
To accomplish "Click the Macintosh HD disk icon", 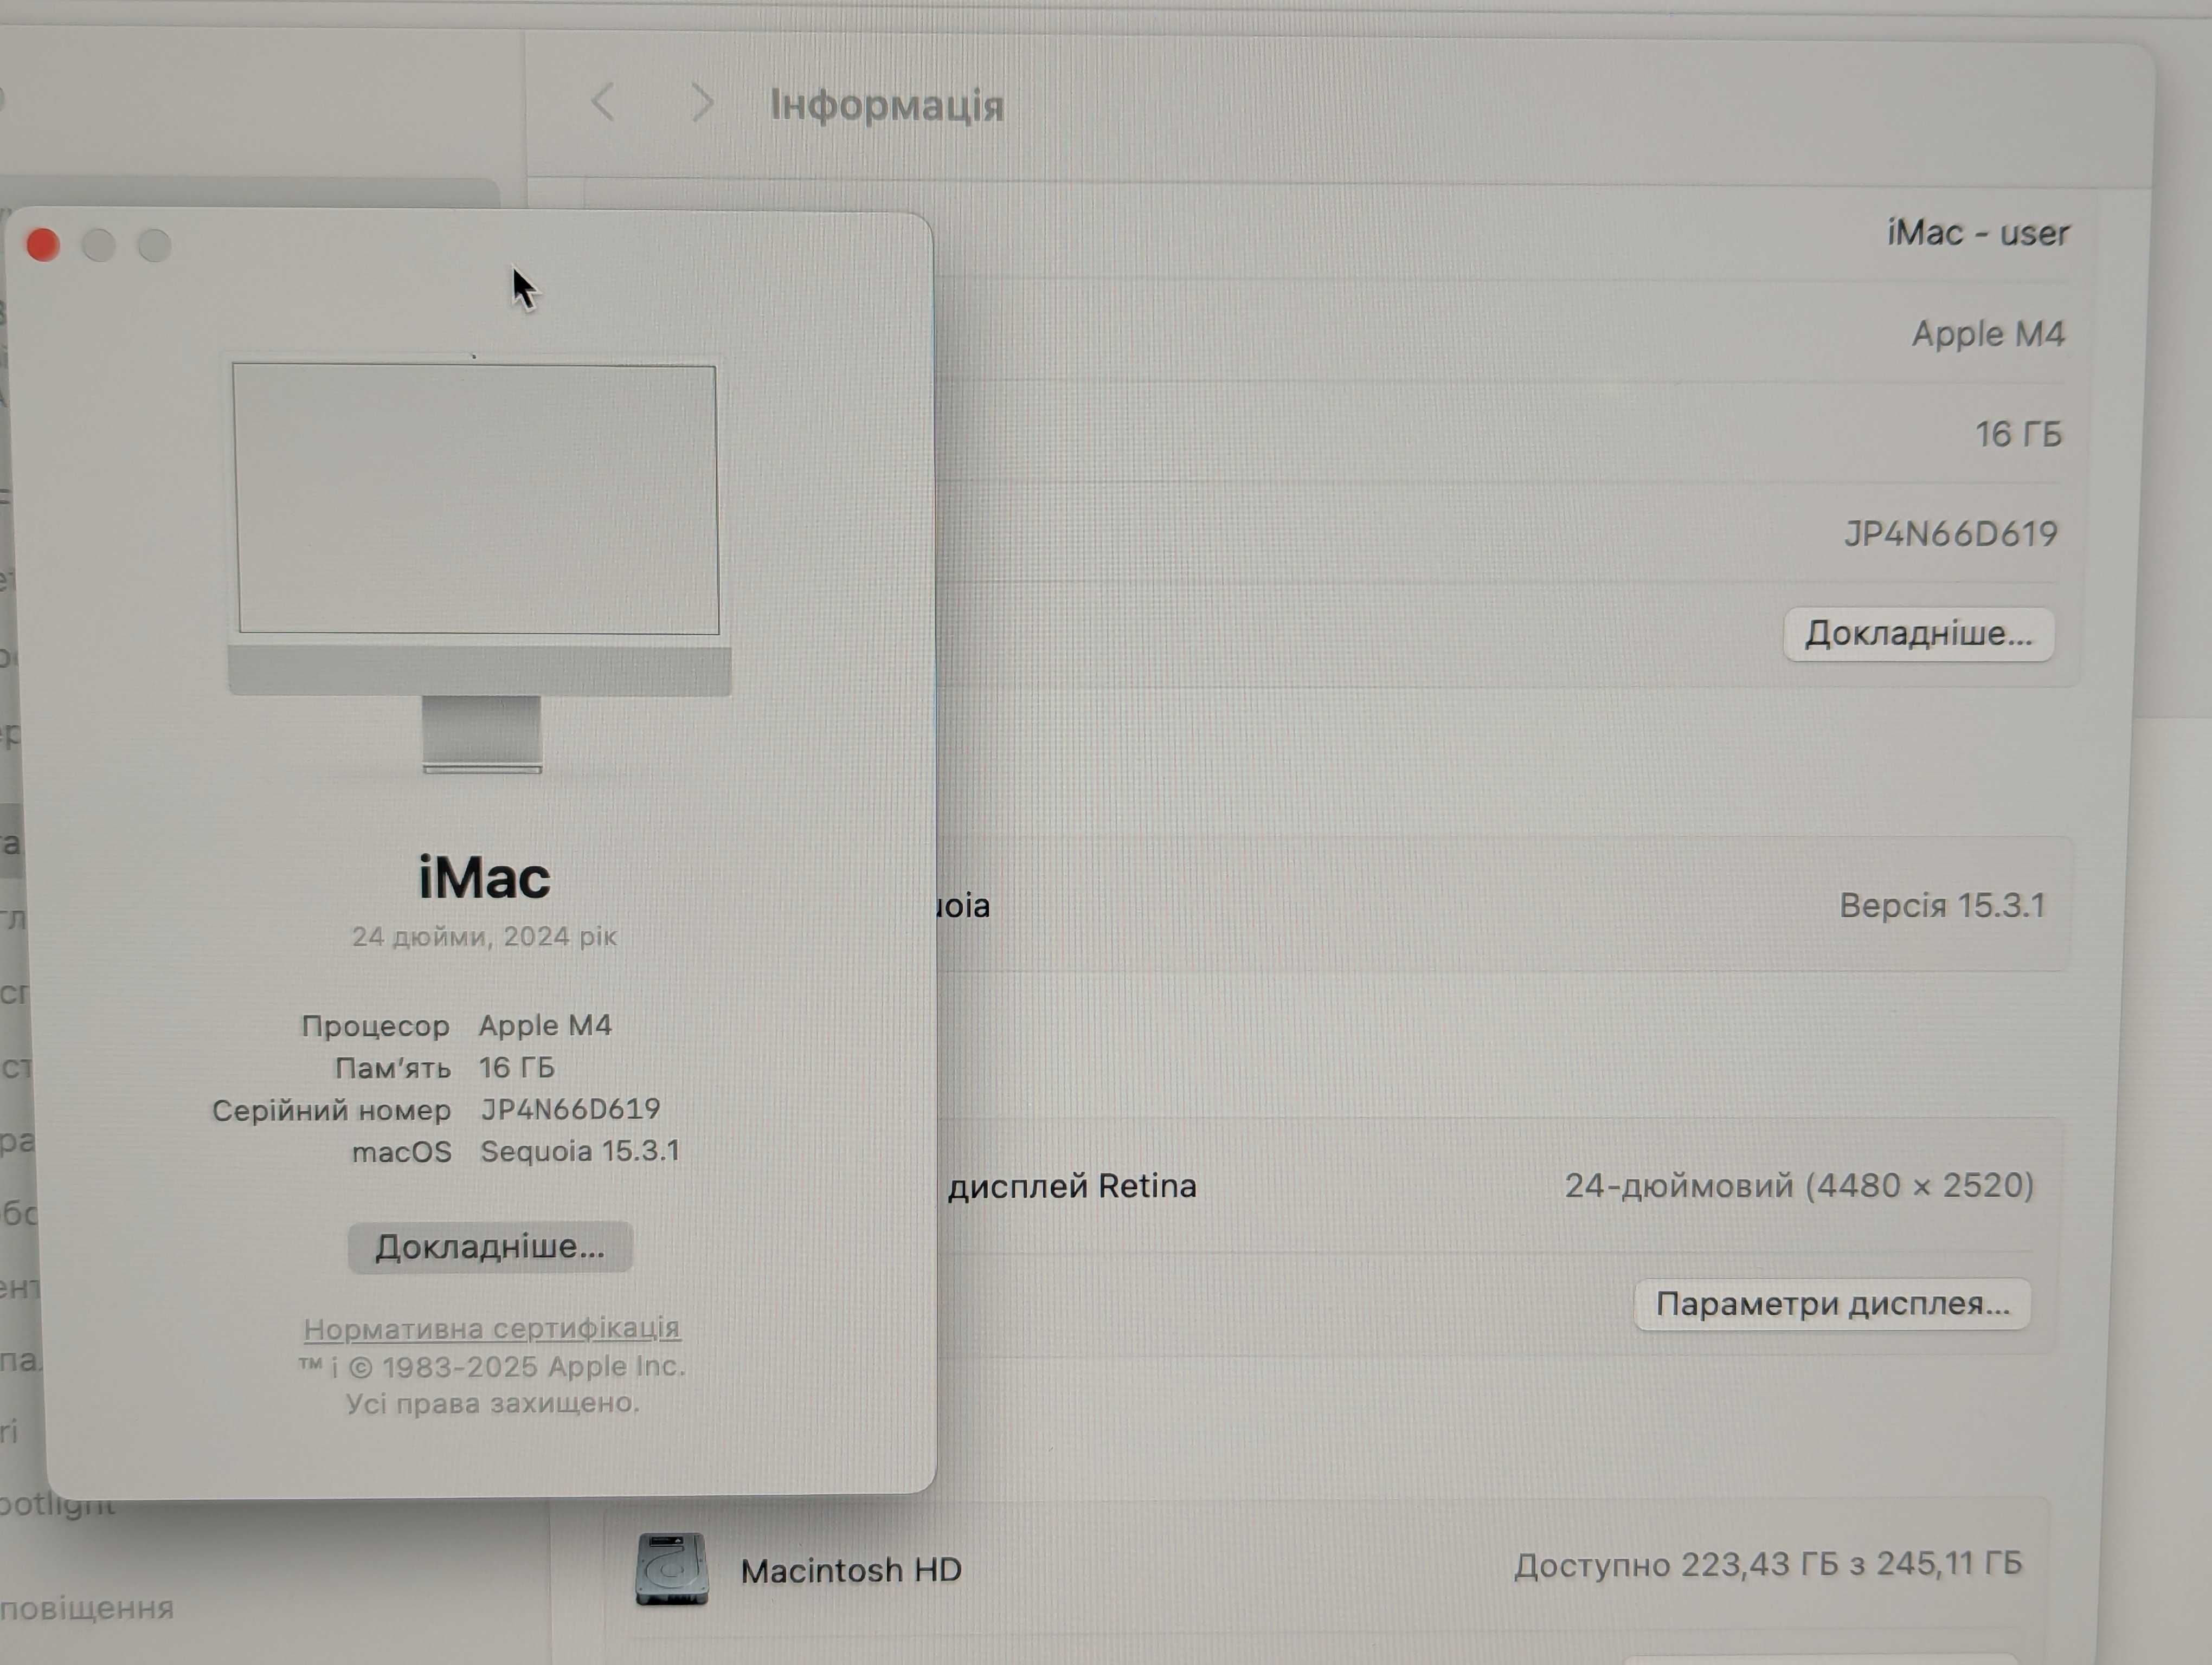I will click(672, 1568).
